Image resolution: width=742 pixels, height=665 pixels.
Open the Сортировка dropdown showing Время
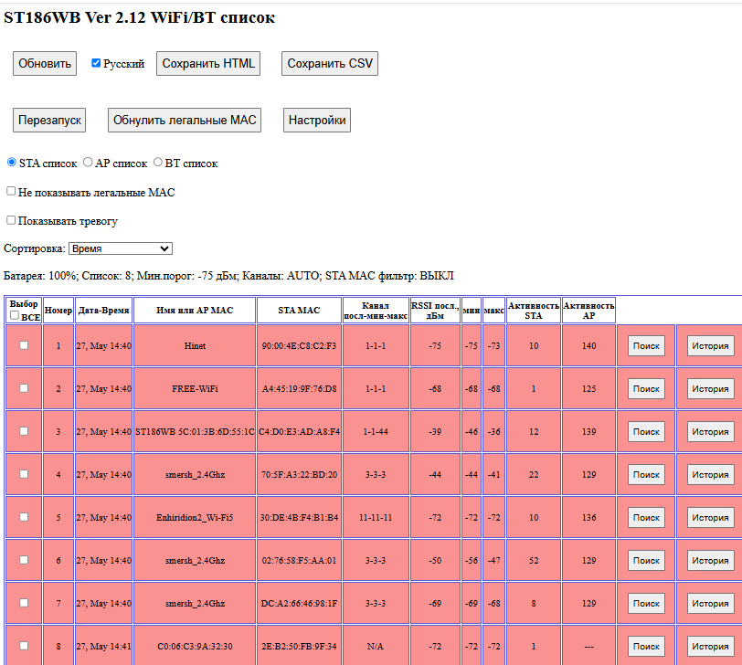(x=121, y=248)
